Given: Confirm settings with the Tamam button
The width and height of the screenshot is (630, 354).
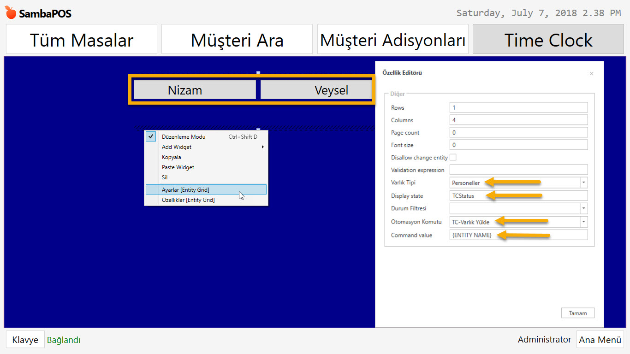Looking at the screenshot, I should click(x=577, y=313).
